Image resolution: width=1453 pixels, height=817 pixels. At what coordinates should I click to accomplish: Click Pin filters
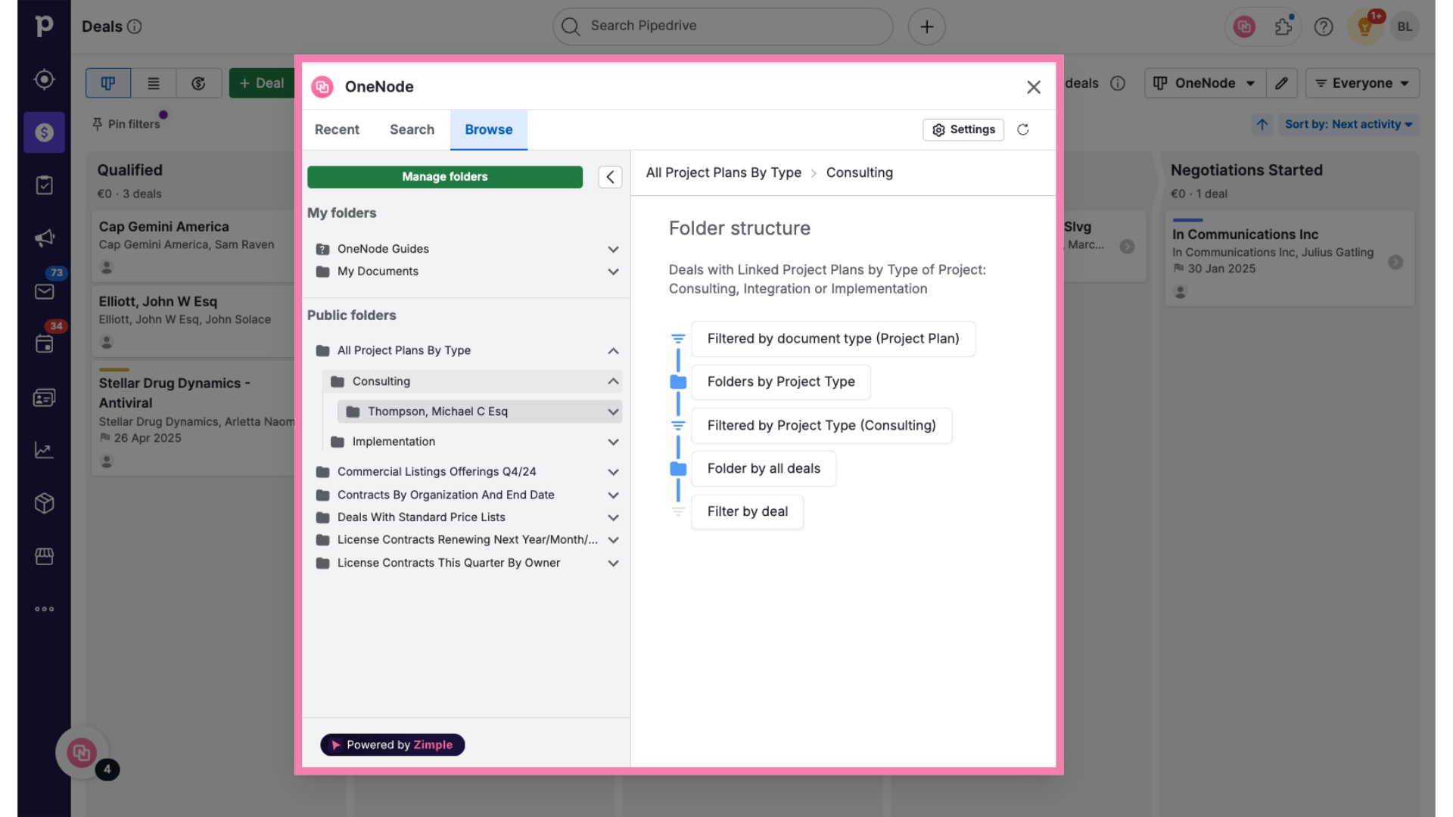pyautogui.click(x=126, y=124)
